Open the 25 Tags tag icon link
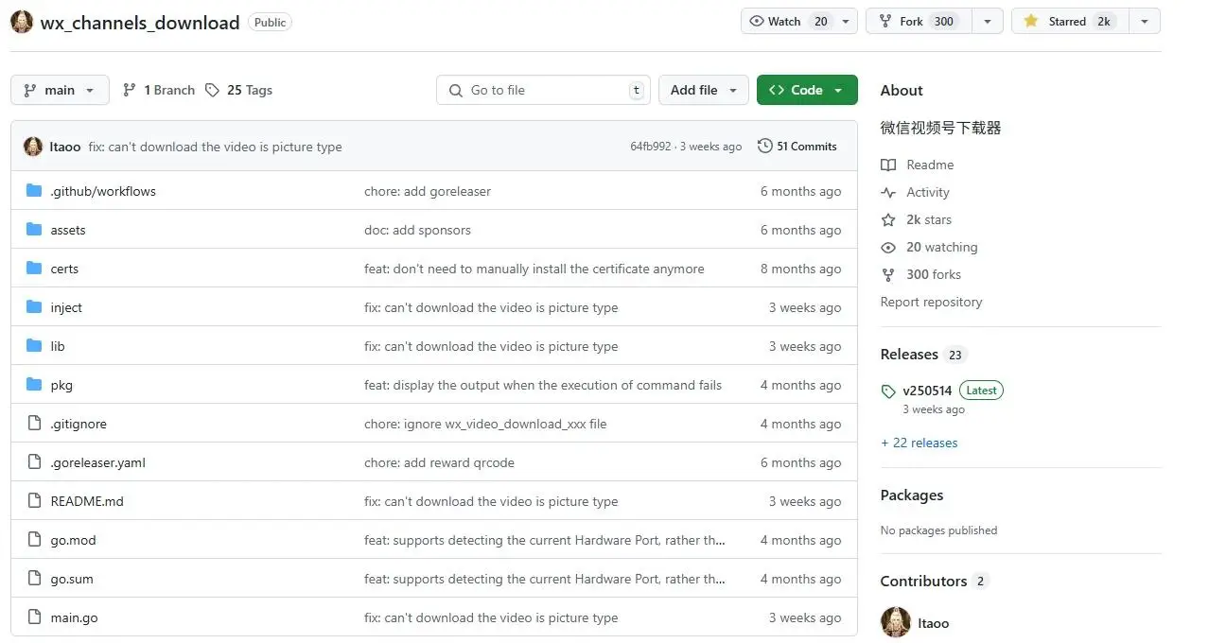1226x643 pixels. coord(212,90)
